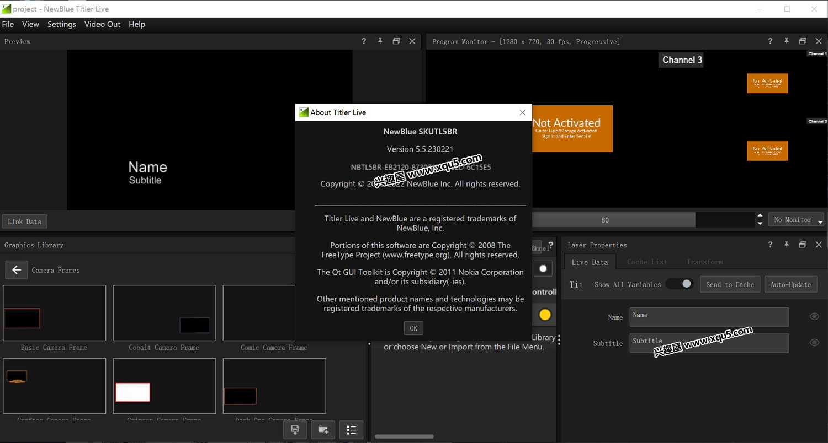This screenshot has width=828, height=443.
Task: Click the Channel 3 label in Program Monitor
Action: click(x=682, y=60)
